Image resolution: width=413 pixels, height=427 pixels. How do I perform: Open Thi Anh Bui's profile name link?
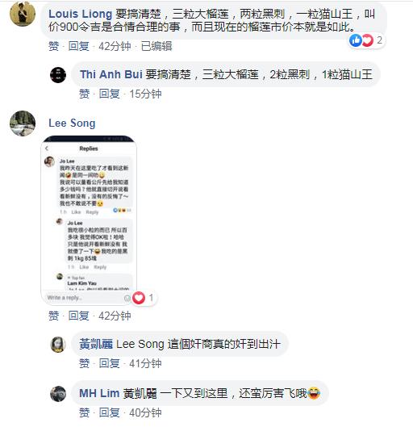(x=111, y=74)
